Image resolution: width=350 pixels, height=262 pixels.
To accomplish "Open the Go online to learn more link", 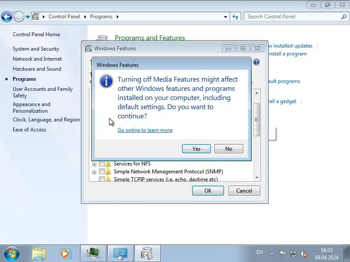I will 145,130.
